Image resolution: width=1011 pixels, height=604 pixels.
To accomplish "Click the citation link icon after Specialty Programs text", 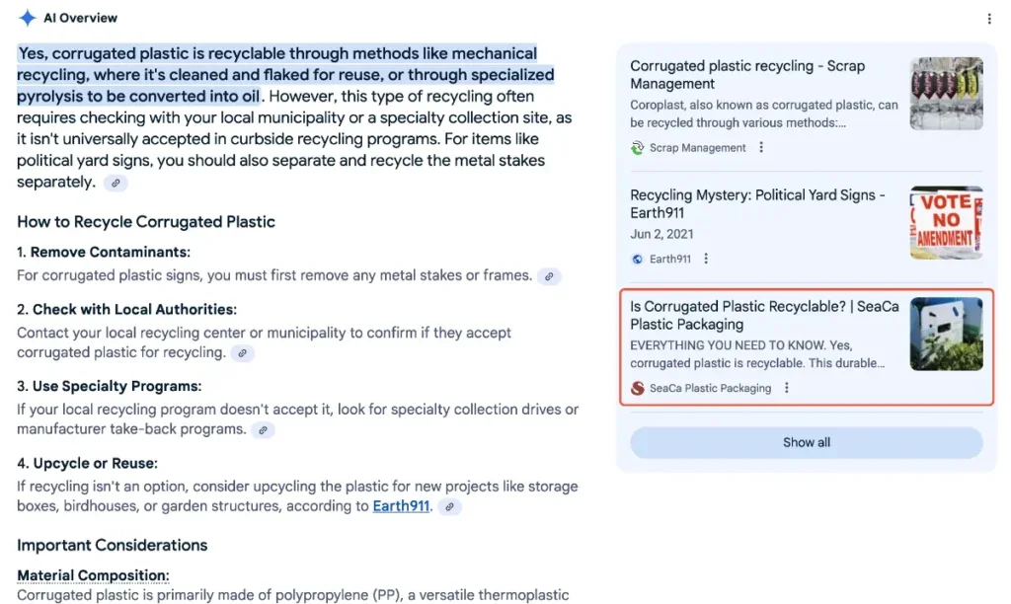I will coord(262,430).
